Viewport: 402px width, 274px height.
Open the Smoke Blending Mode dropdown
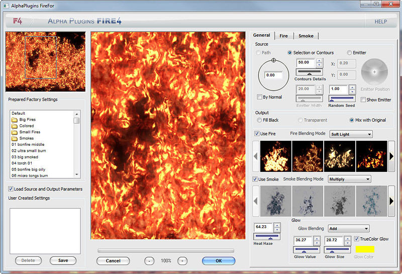click(349, 179)
